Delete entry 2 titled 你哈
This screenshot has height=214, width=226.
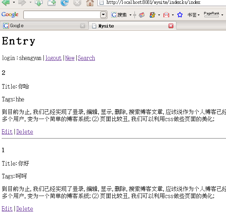[25, 132]
